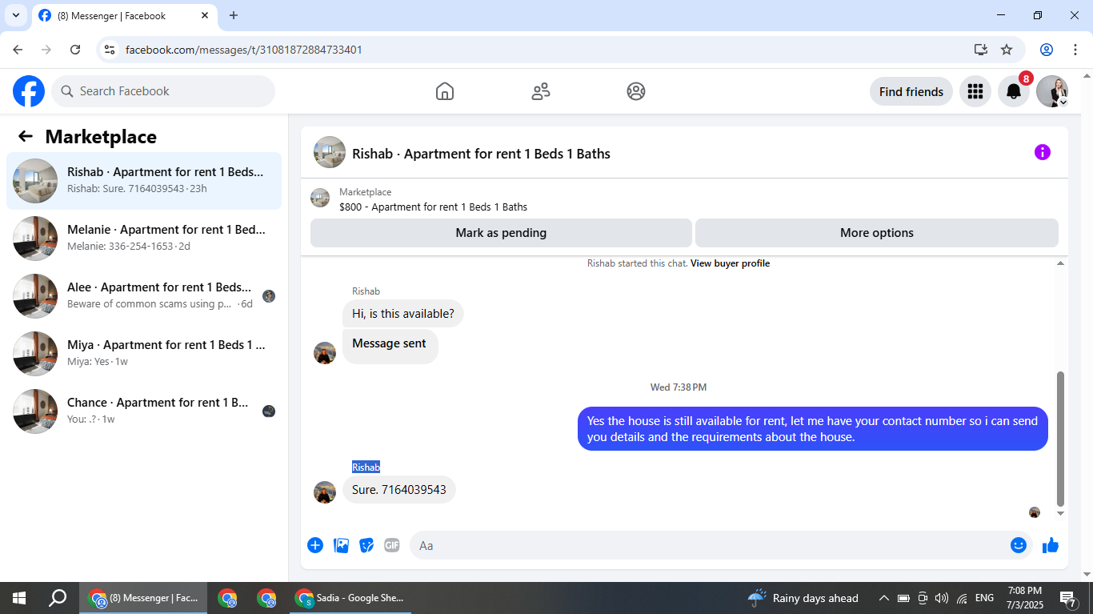Click the Marketplace listing thumbnail under header
Viewport: 1093px width, 614px height.
320,198
